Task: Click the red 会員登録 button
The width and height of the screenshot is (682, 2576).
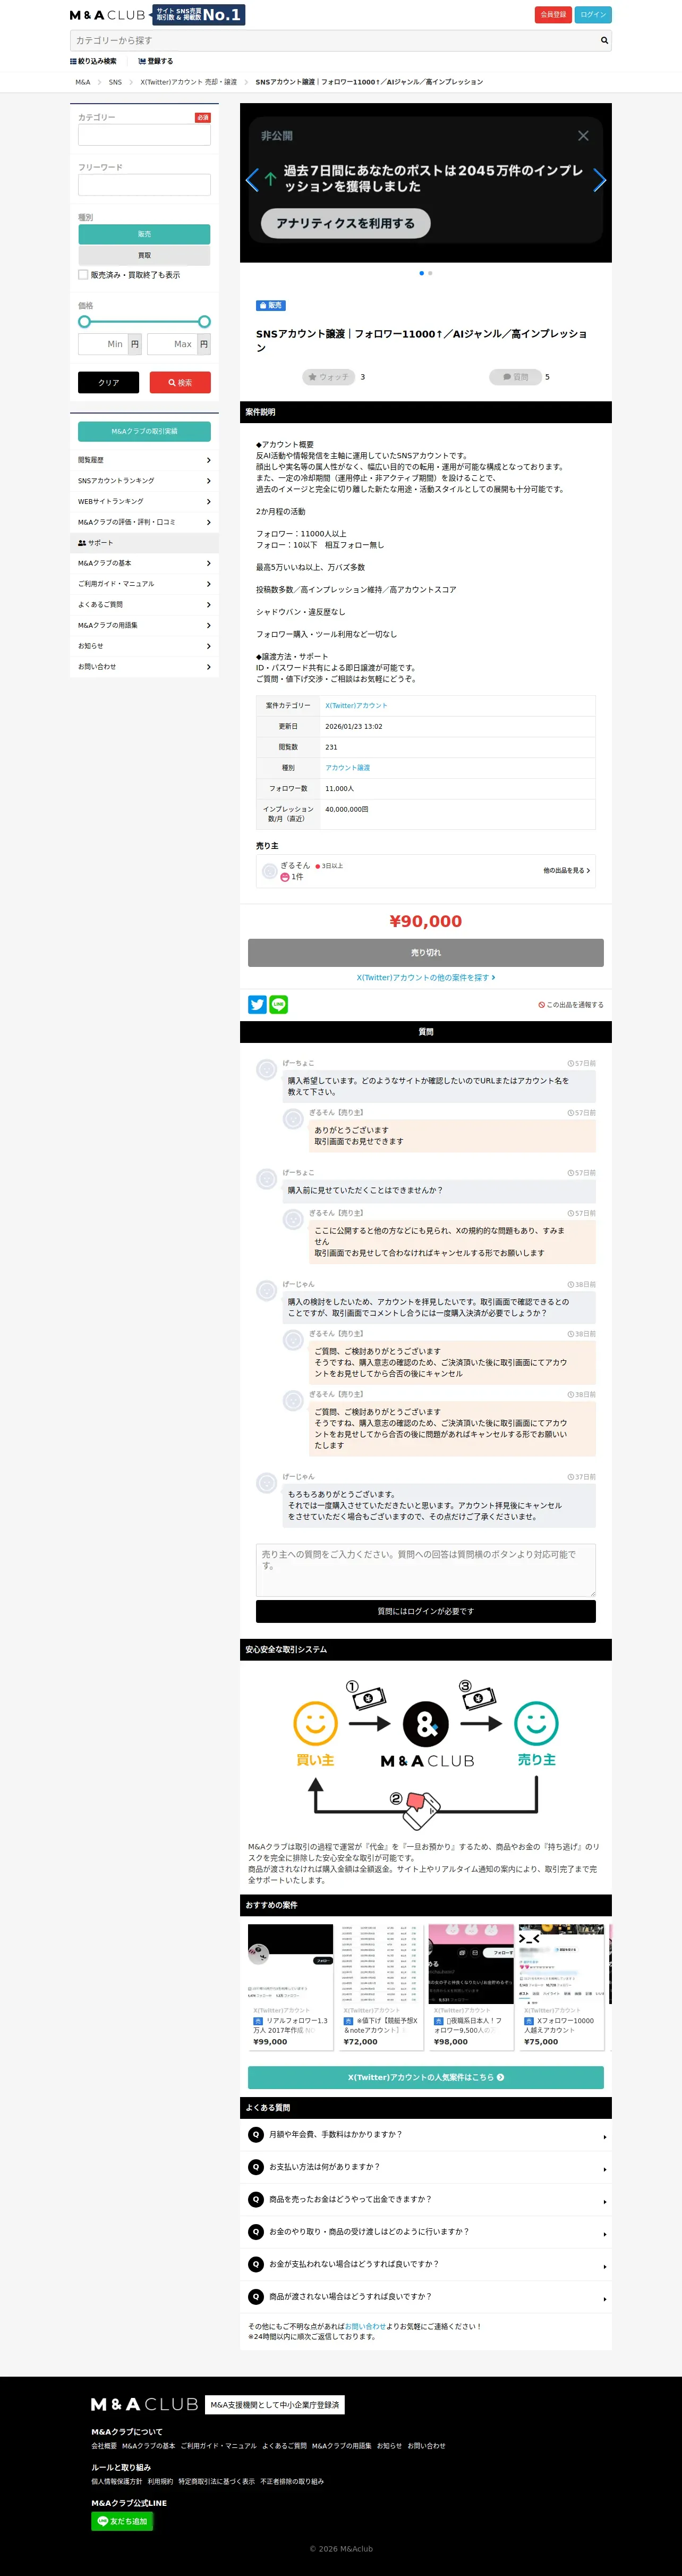Action: 553,15
